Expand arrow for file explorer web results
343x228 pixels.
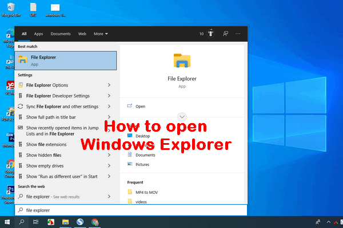[109, 197]
